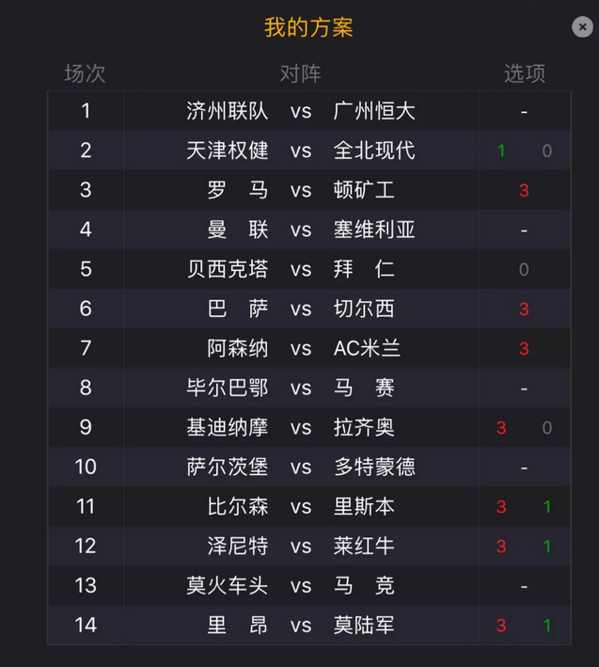
Task: Select option 3 for 阿森纳 vs AC米兰
Action: click(524, 348)
